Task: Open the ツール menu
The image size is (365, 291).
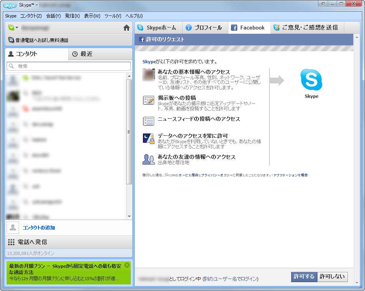Action: [x=112, y=16]
